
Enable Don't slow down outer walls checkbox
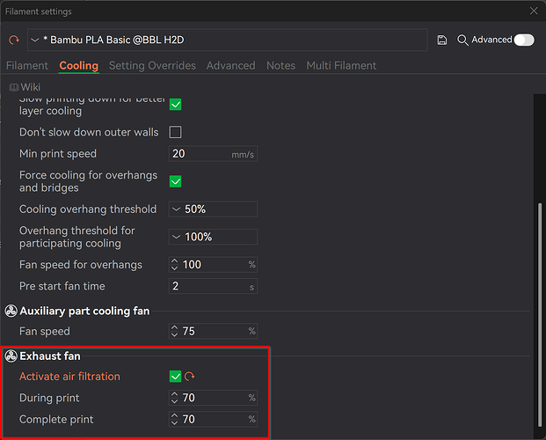[175, 132]
